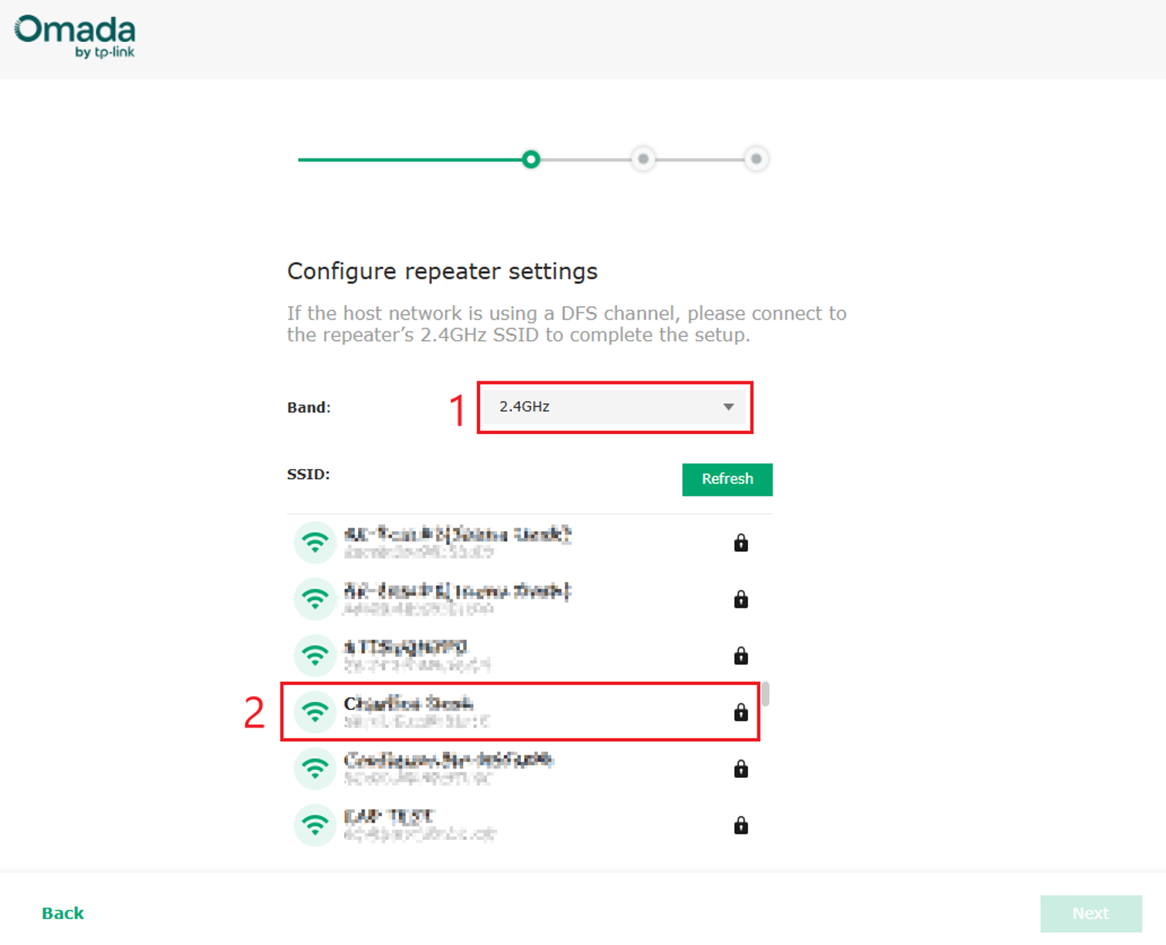Click the Band: label
Viewport: 1166px width, 945px height.
click(x=309, y=407)
